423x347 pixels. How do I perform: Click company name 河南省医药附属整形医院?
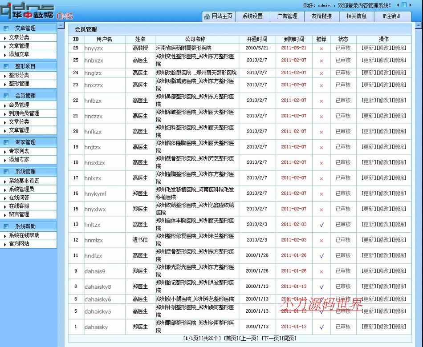(184, 48)
